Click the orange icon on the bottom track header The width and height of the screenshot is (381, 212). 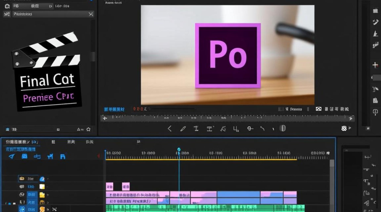click(42, 209)
